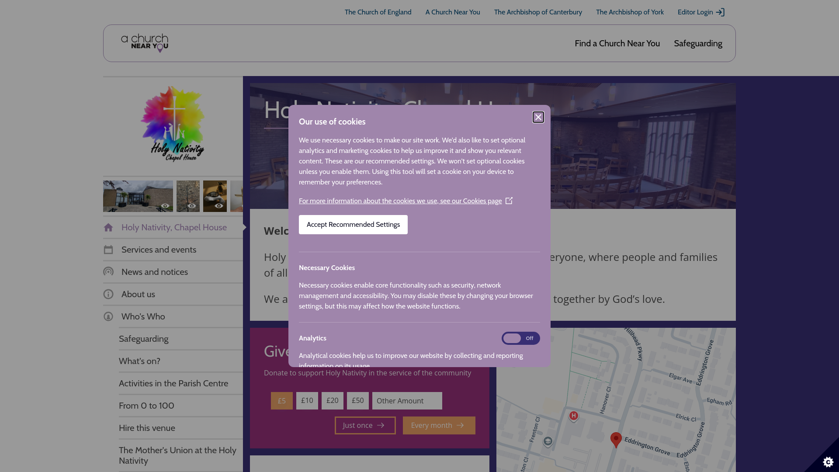Click the person icon beside Who's Who
This screenshot has height=472, width=839.
[108, 316]
